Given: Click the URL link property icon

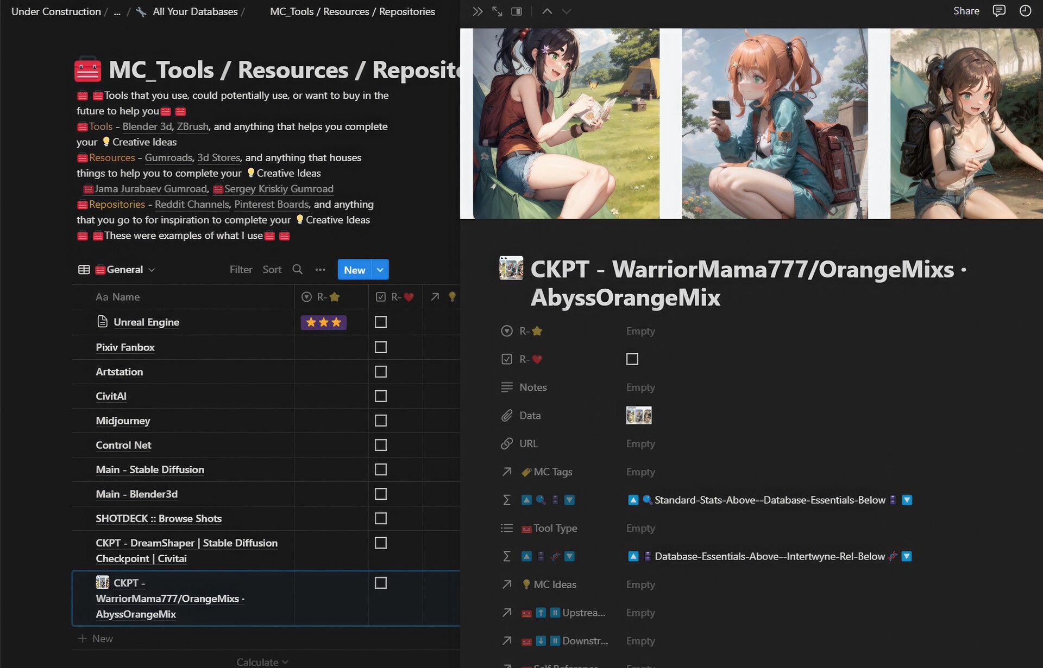Looking at the screenshot, I should click(x=507, y=443).
